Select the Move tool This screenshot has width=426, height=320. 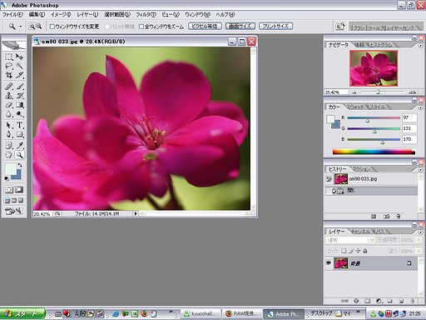point(19,57)
